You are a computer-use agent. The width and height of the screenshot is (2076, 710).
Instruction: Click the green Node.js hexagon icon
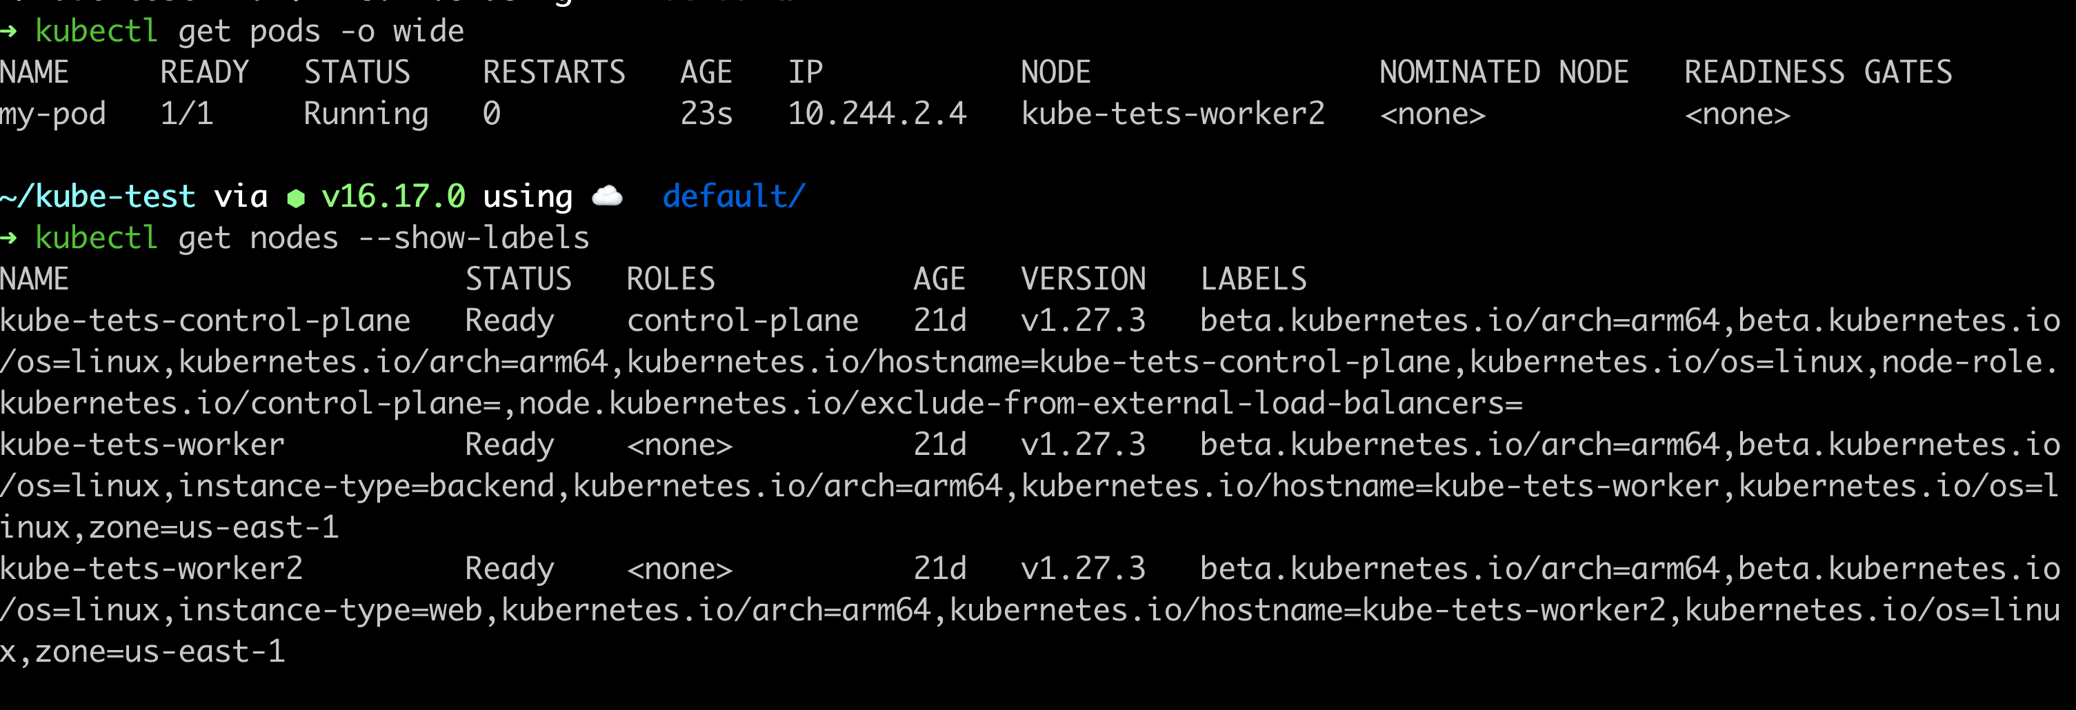pyautogui.click(x=296, y=199)
